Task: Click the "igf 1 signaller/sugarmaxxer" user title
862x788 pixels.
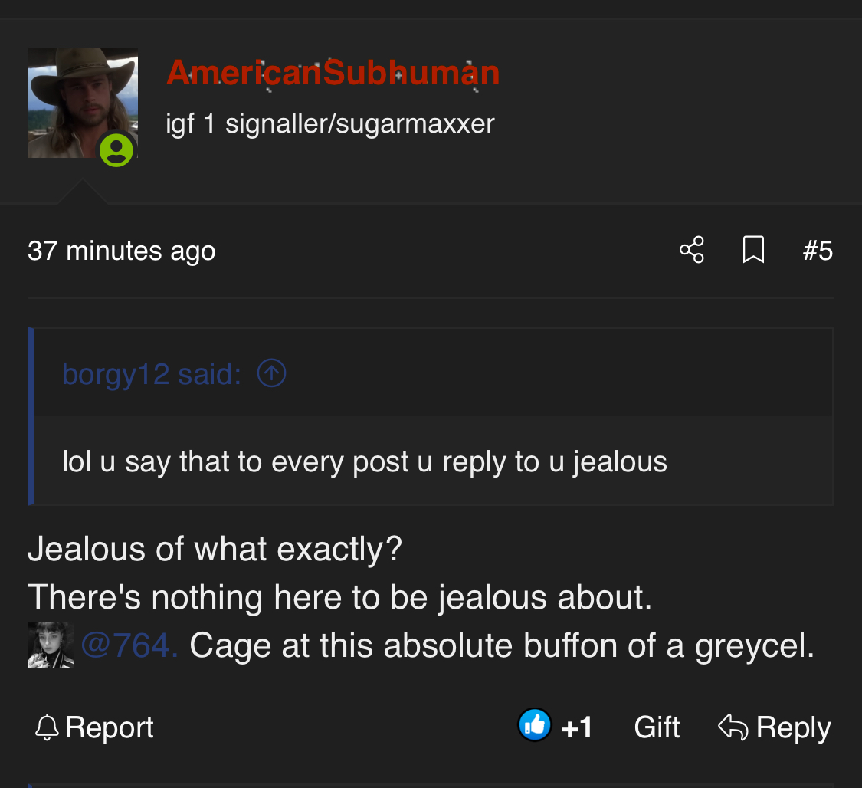Action: coord(330,123)
